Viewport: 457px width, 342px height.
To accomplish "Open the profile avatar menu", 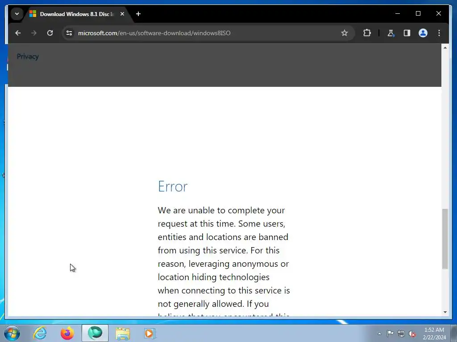I will [423, 33].
